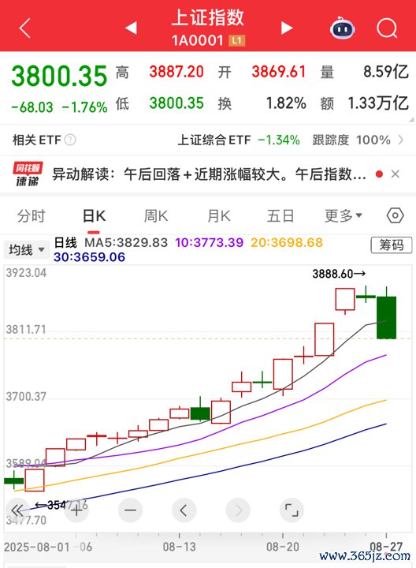Shift chart left with the chevron button

coord(184,510)
